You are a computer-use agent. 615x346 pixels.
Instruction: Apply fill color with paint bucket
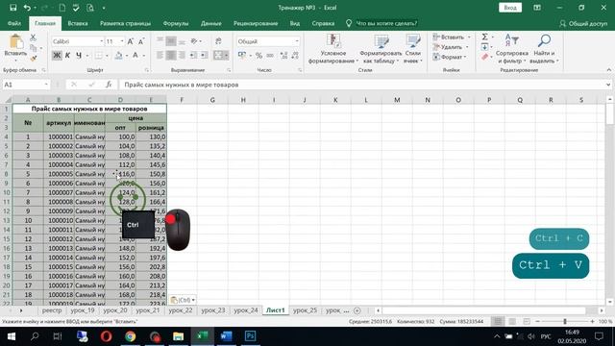tap(118, 56)
